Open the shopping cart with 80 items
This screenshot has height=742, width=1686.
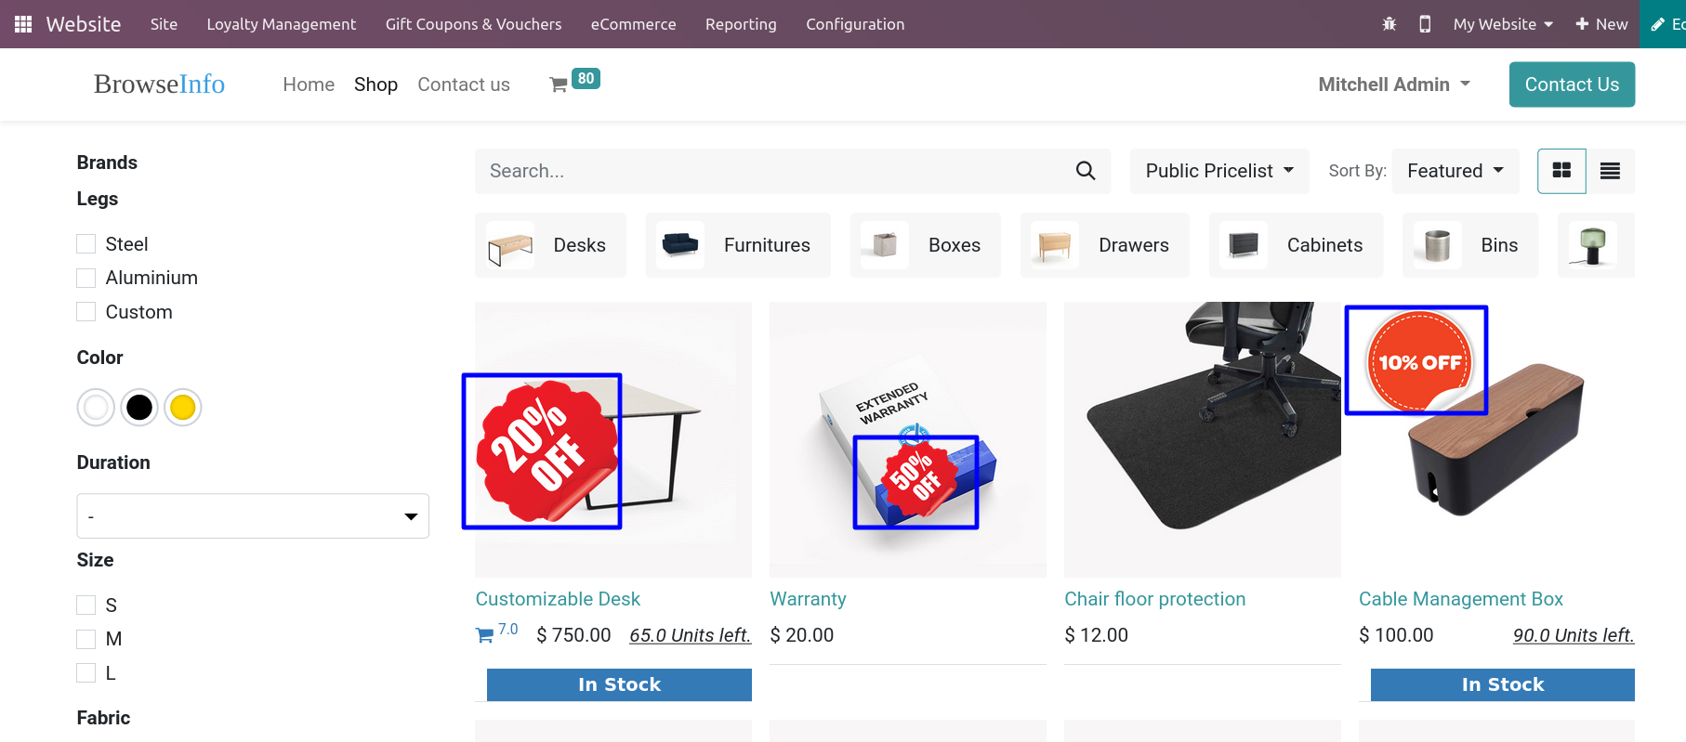[x=560, y=85]
